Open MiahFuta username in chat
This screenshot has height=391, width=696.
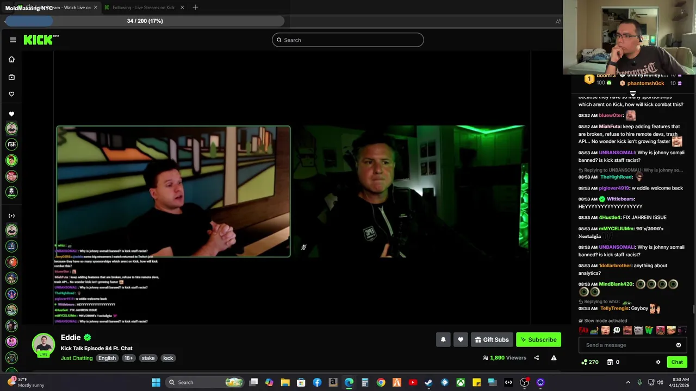pyautogui.click(x=610, y=127)
